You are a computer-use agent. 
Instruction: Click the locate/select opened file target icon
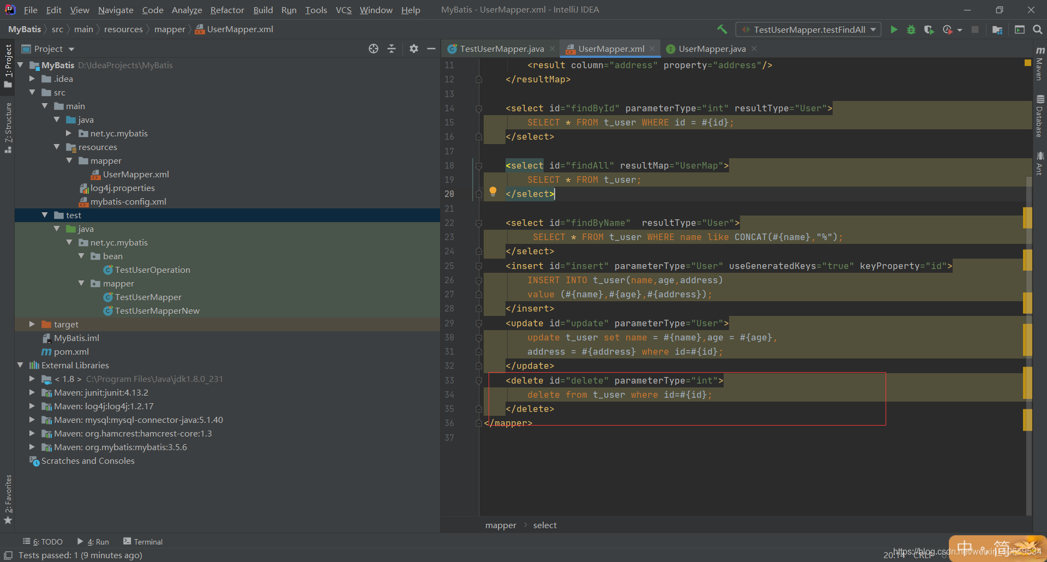[x=374, y=49]
